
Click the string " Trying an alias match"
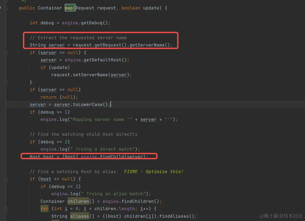(113, 194)
